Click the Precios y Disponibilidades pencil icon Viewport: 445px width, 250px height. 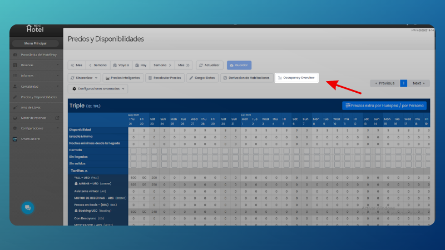click(x=15, y=97)
